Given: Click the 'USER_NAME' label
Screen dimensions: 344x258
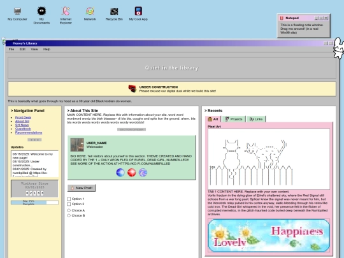Looking at the screenshot, I should 96,143.
